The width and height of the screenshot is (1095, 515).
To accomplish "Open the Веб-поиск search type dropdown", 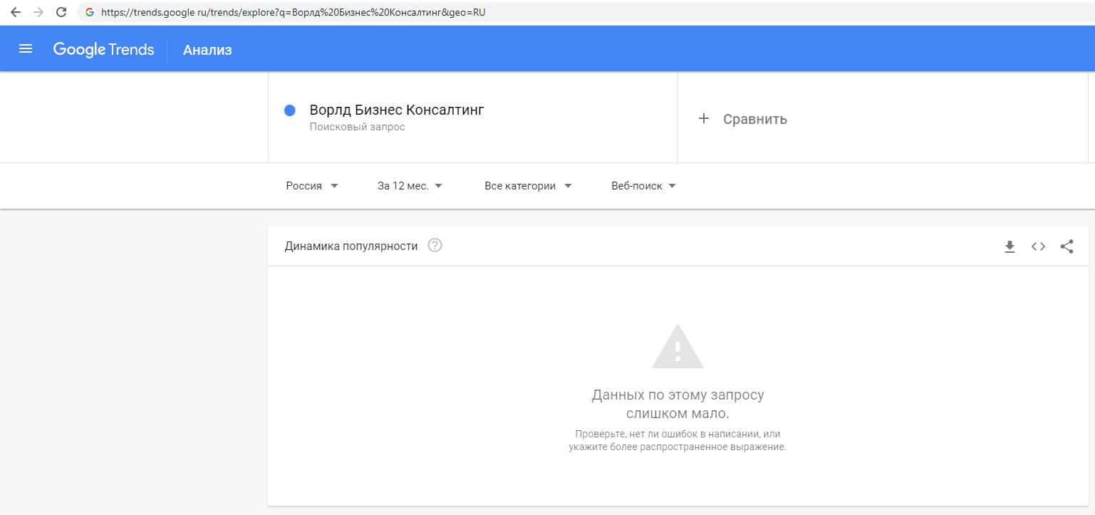I will coord(643,186).
